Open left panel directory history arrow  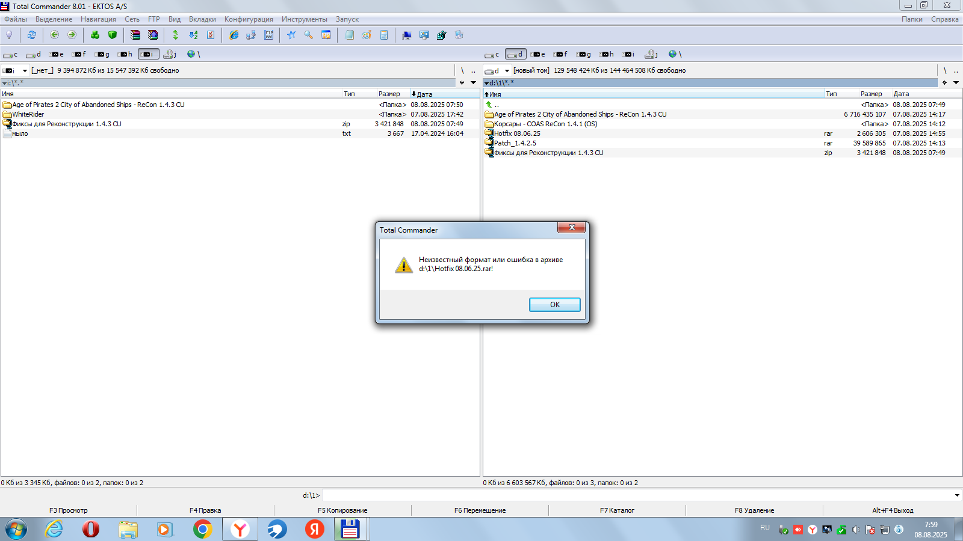pyautogui.click(x=474, y=83)
